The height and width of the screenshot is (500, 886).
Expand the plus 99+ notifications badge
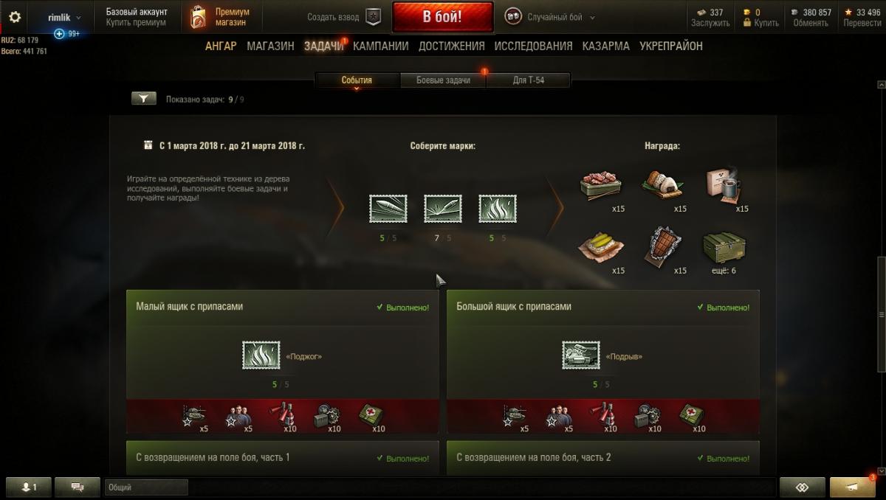(x=66, y=34)
